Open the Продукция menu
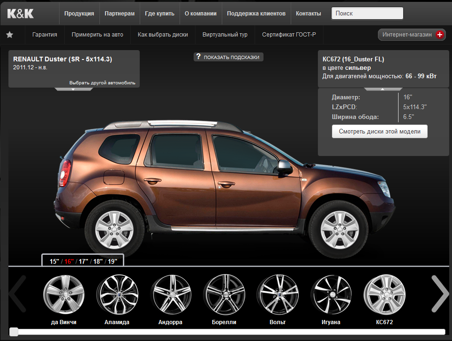Image resolution: width=452 pixels, height=341 pixels. tap(79, 14)
